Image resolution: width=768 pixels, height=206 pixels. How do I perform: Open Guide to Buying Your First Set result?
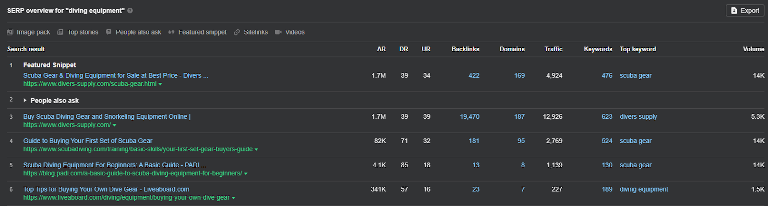[88, 141]
